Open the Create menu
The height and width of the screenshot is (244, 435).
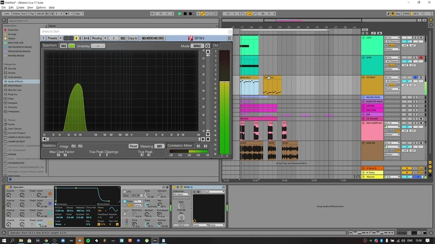click(20, 8)
